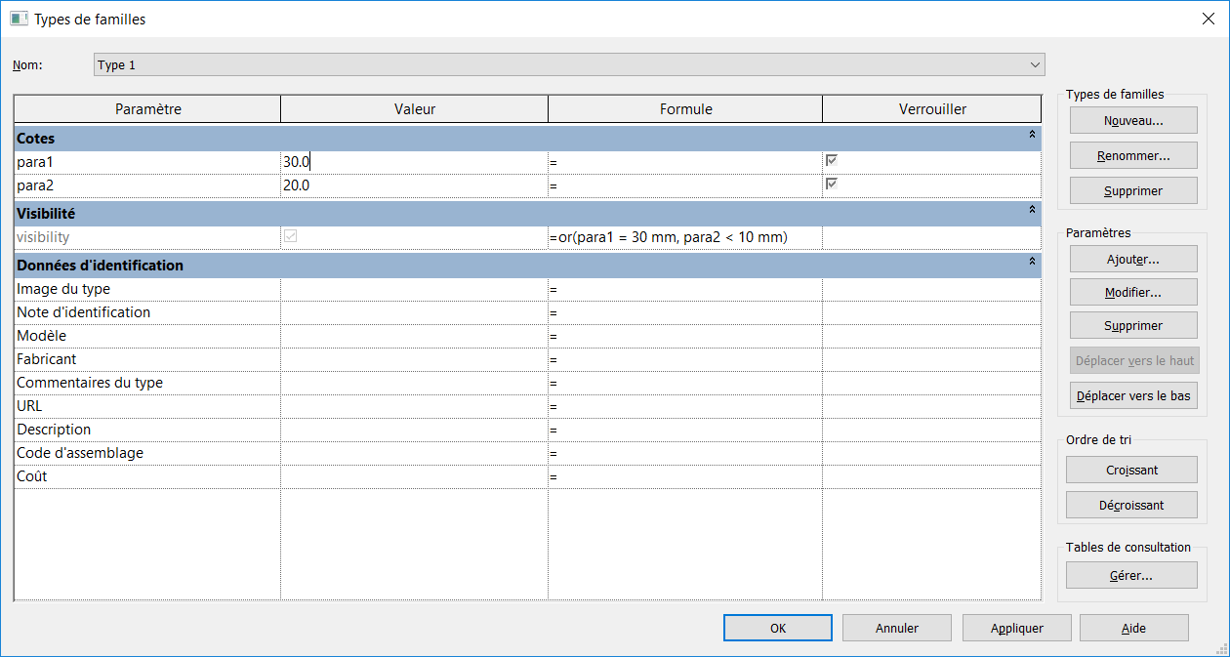
Task: Collapse the Cotes group
Action: (1032, 137)
